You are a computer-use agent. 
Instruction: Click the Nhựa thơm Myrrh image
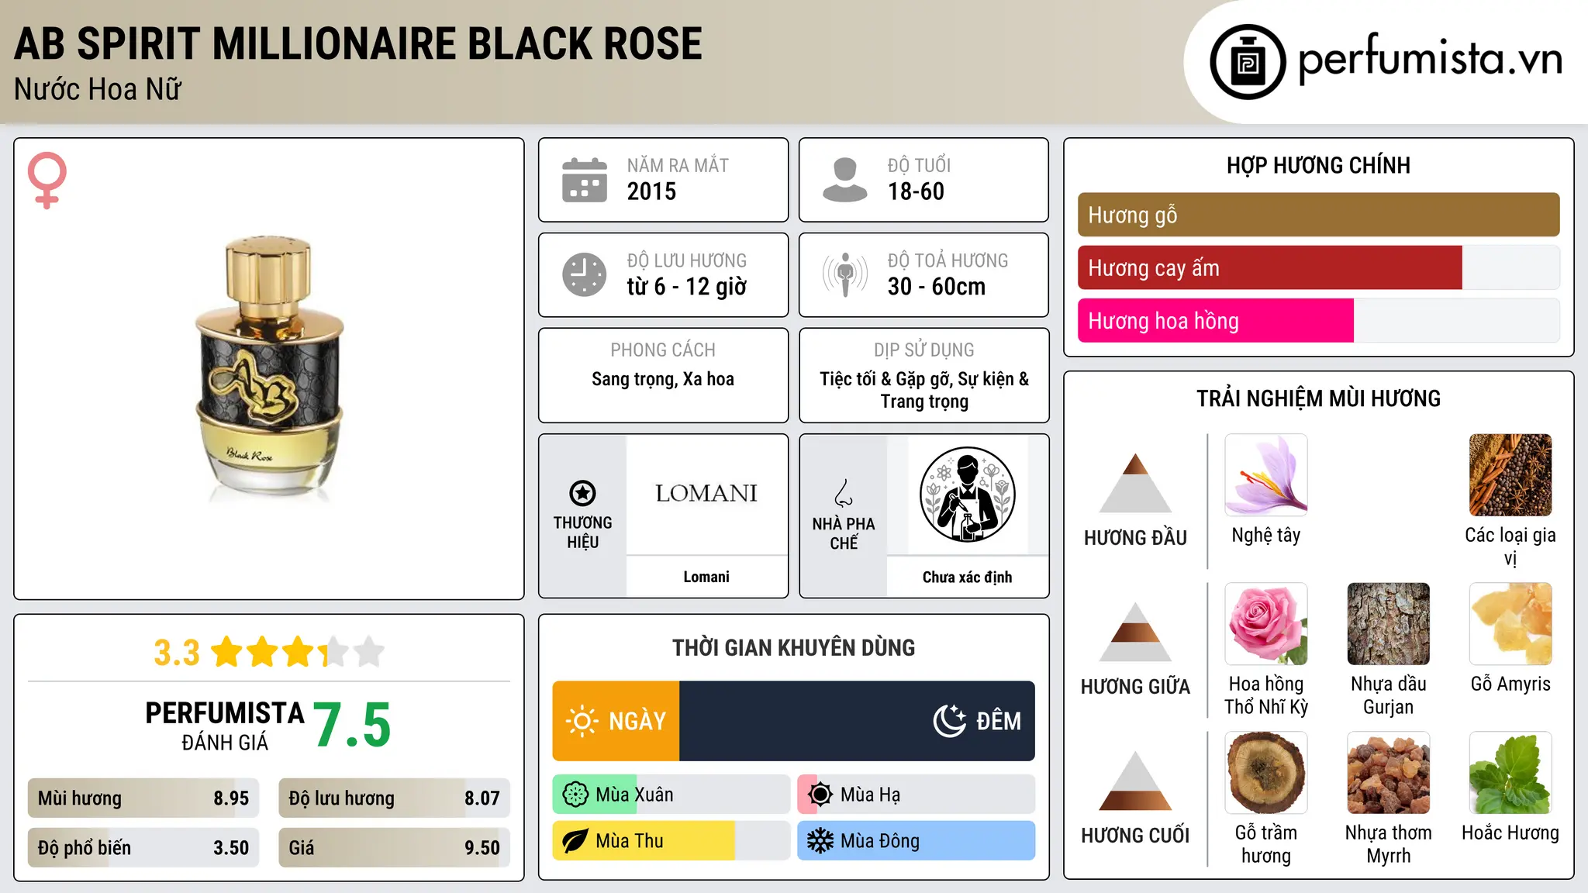[1389, 773]
